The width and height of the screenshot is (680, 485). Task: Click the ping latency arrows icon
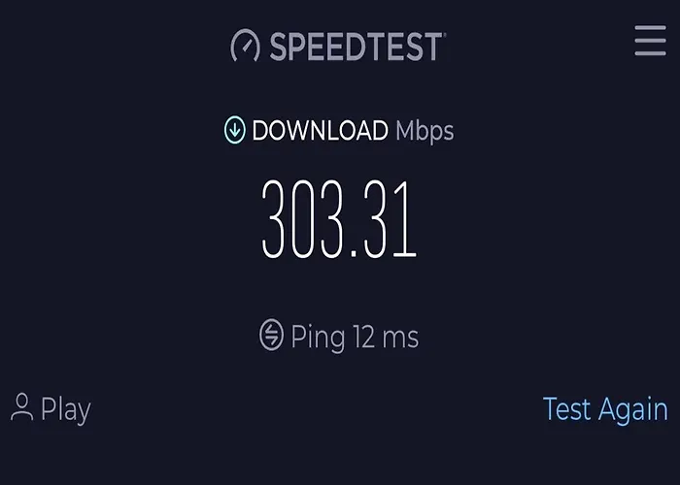point(271,335)
